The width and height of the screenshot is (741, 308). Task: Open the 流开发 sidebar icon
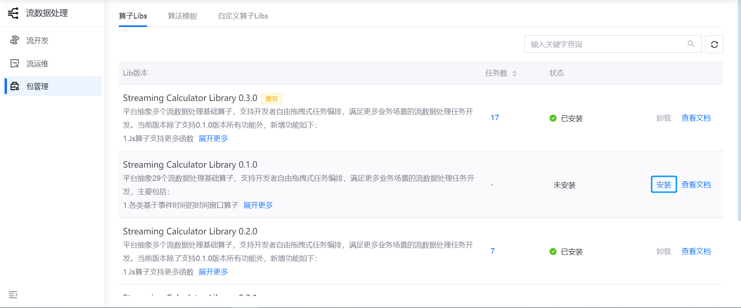pos(15,40)
